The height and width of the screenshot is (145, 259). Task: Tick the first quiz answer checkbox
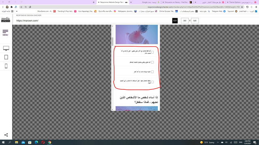(x=152, y=52)
